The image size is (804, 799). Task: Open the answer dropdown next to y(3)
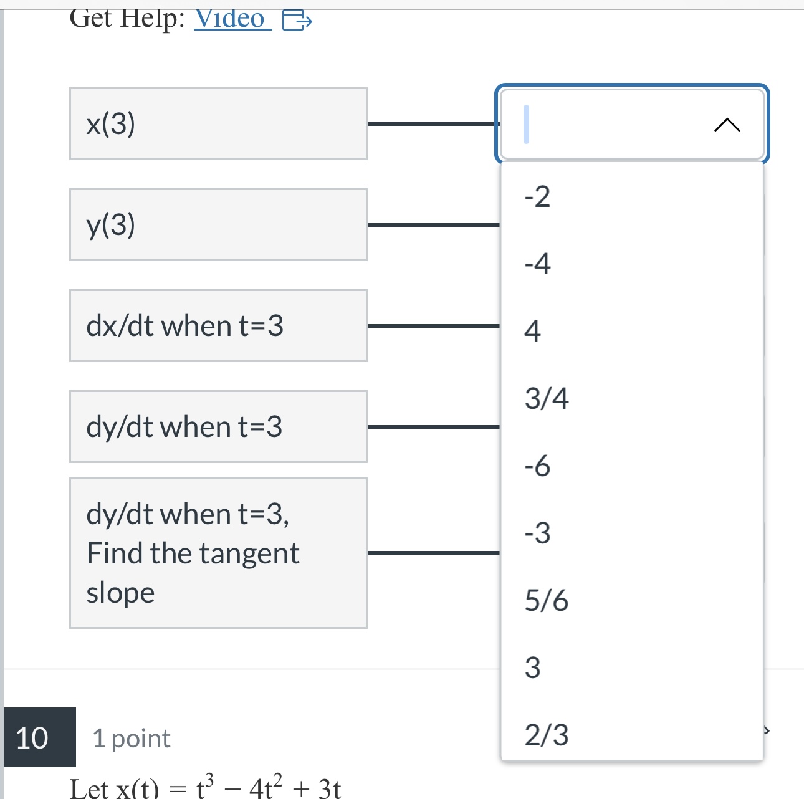(632, 224)
